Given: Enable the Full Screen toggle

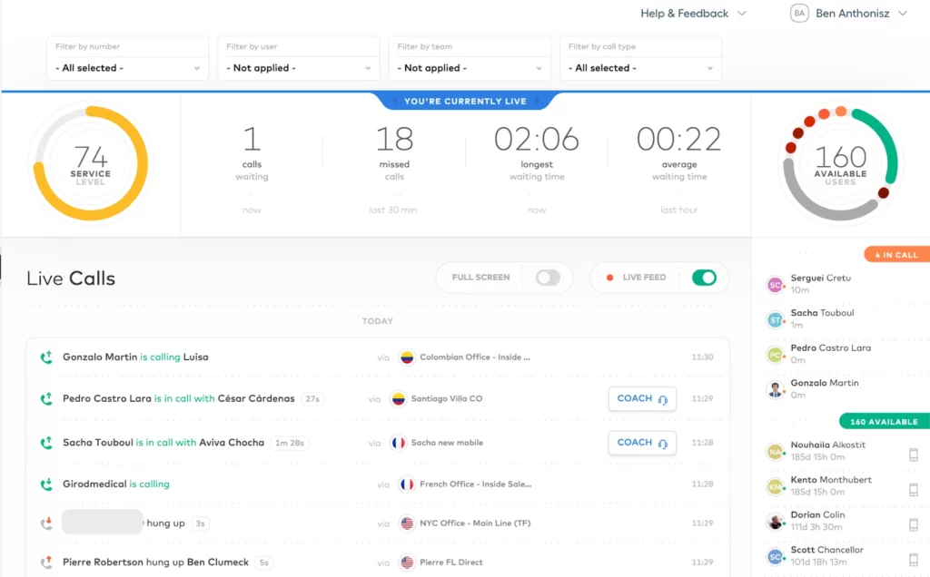Looking at the screenshot, I should (x=548, y=278).
